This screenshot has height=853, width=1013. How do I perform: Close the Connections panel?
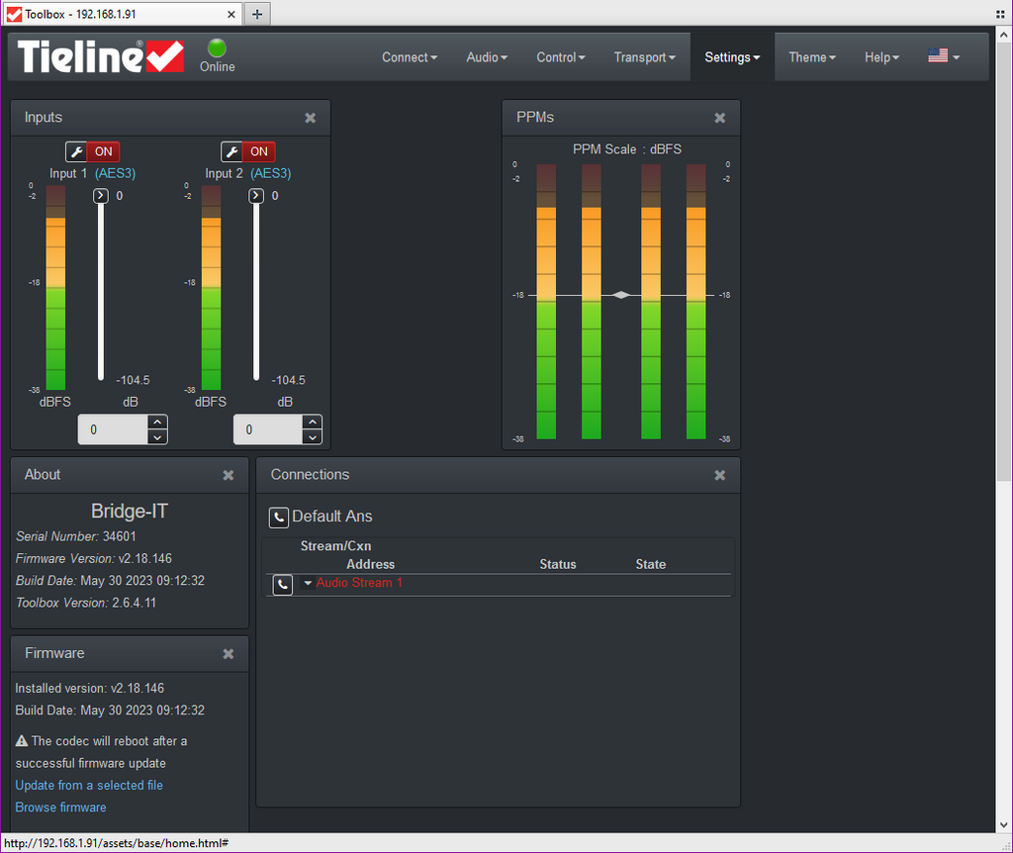[x=719, y=475]
